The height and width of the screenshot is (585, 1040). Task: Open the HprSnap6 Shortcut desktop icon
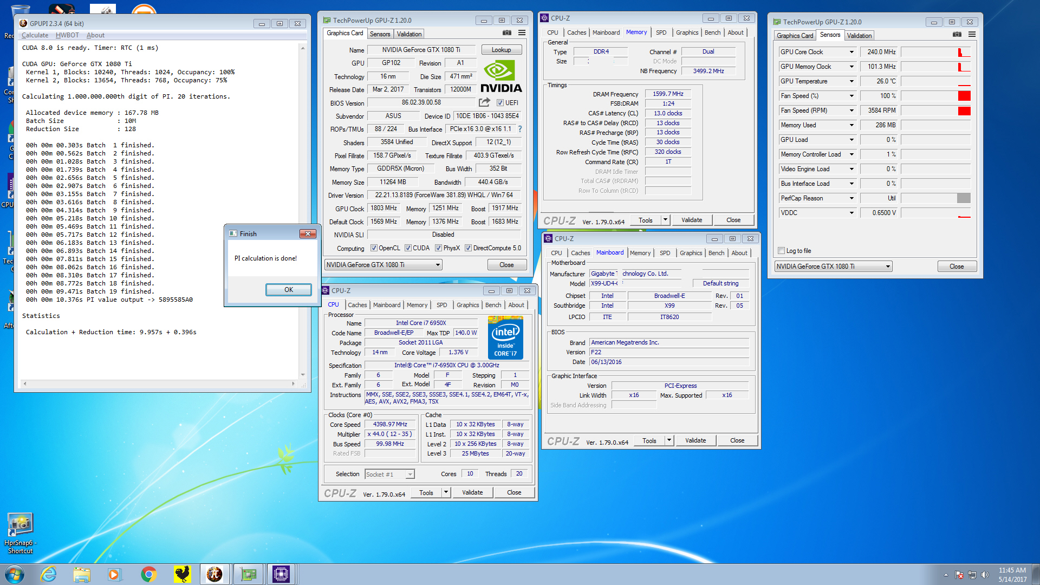(20, 534)
